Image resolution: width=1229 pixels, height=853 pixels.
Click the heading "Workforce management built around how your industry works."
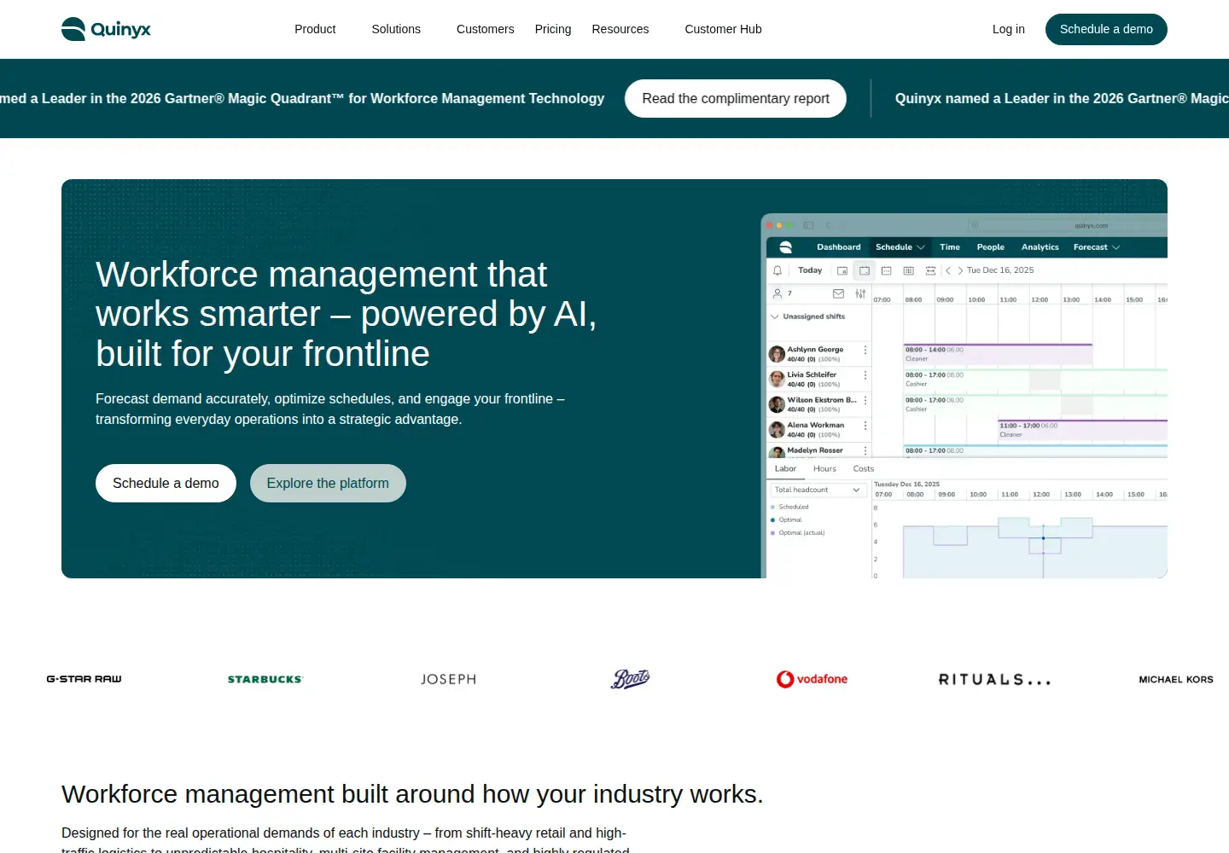coord(412,794)
